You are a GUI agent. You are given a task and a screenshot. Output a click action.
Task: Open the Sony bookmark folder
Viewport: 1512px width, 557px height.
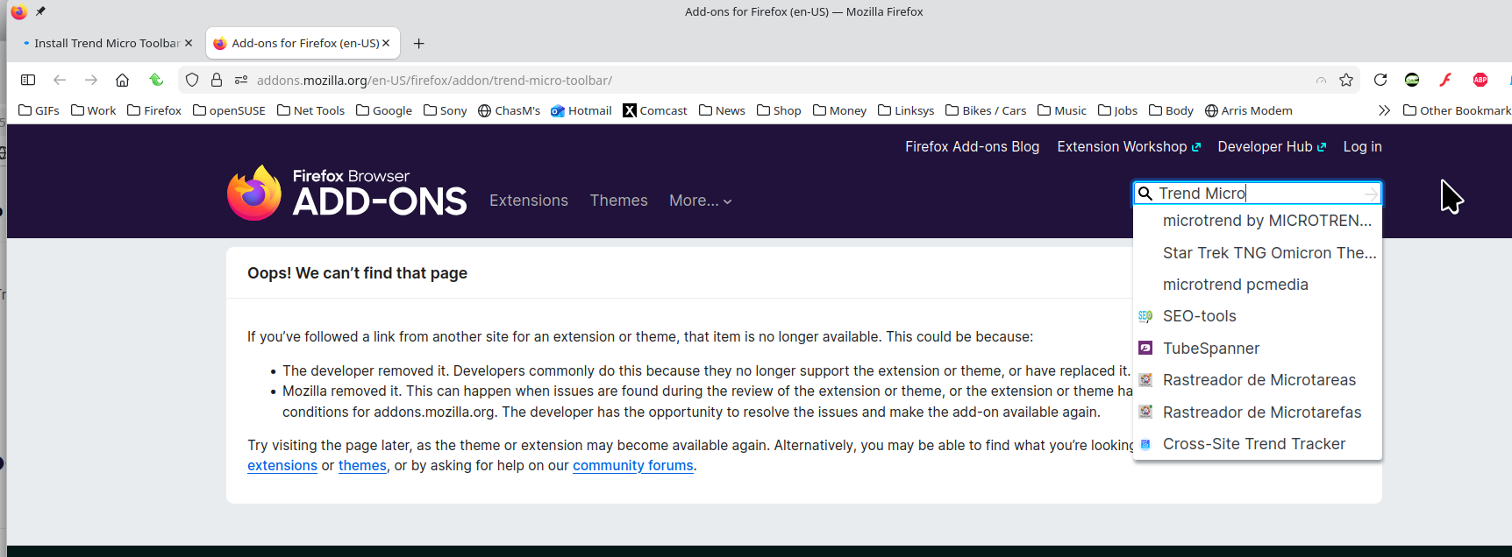click(x=446, y=110)
